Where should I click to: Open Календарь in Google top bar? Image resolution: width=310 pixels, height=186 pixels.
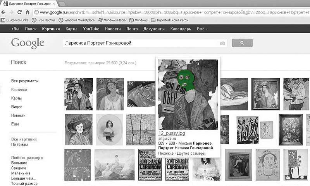coord(181,29)
